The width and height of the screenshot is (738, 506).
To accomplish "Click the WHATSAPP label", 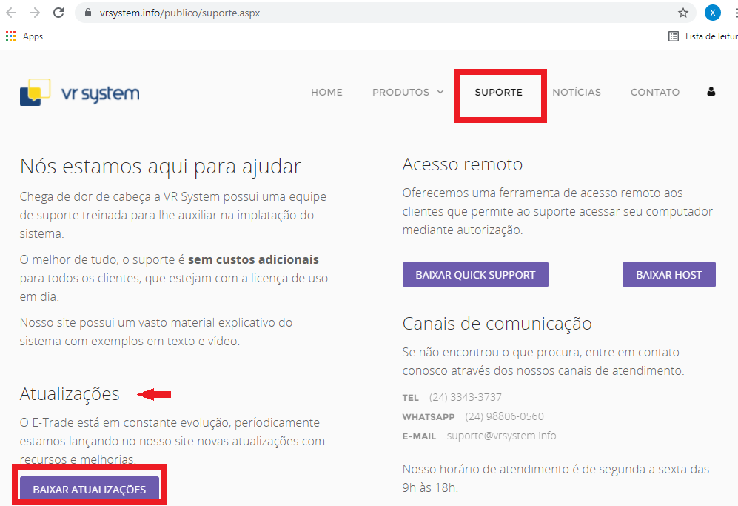I will point(429,417).
